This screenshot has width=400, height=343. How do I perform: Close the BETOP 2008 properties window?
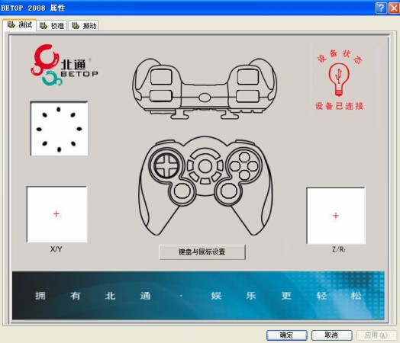[x=394, y=8]
